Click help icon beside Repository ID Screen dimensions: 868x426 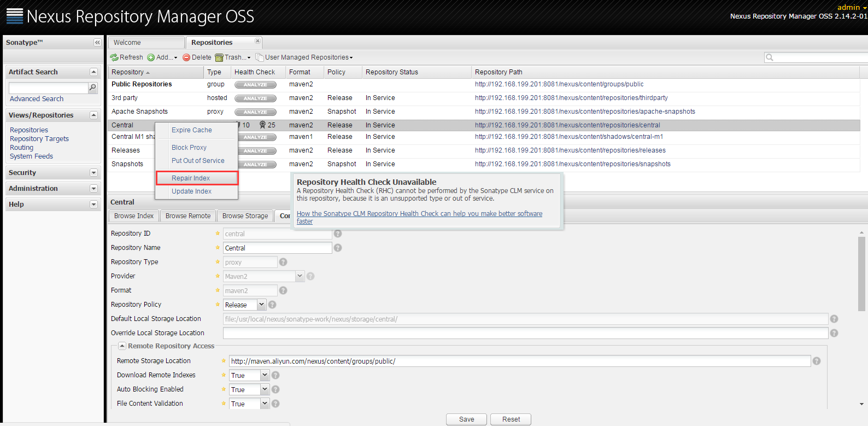point(338,234)
